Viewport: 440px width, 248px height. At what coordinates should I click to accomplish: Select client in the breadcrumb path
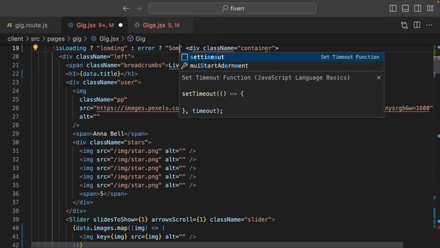pos(15,39)
